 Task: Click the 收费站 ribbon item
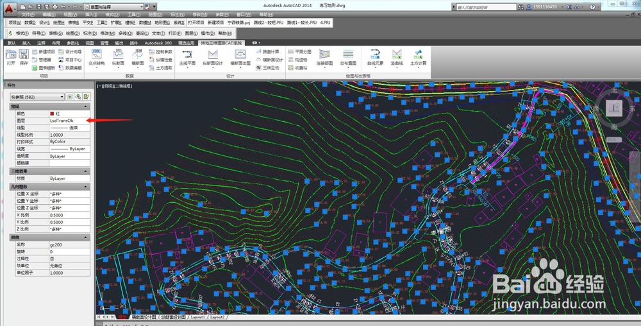coord(297,68)
